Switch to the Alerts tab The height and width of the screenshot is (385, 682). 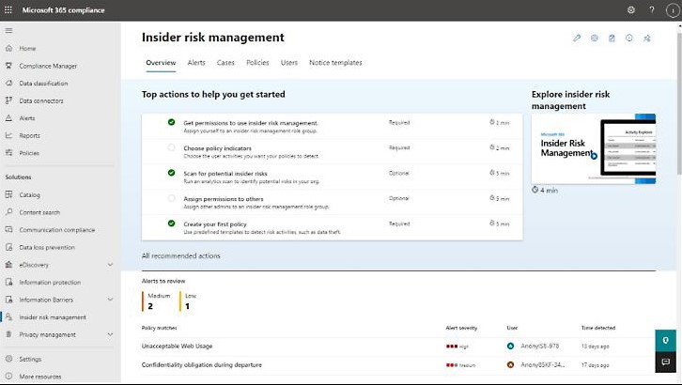tap(196, 63)
